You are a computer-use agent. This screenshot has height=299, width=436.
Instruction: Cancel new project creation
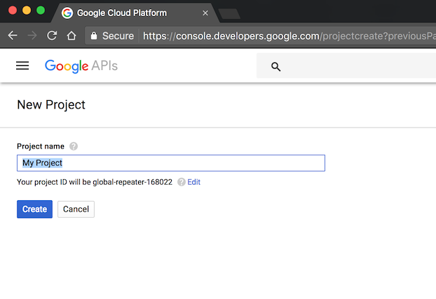click(x=76, y=209)
